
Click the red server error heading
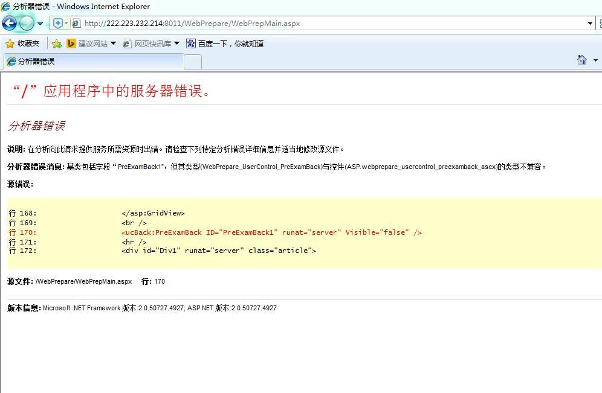coord(111,91)
